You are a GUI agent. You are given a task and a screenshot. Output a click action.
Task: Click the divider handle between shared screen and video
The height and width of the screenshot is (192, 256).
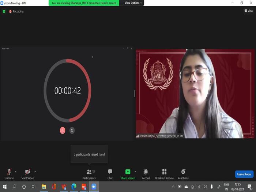pos(135,94)
